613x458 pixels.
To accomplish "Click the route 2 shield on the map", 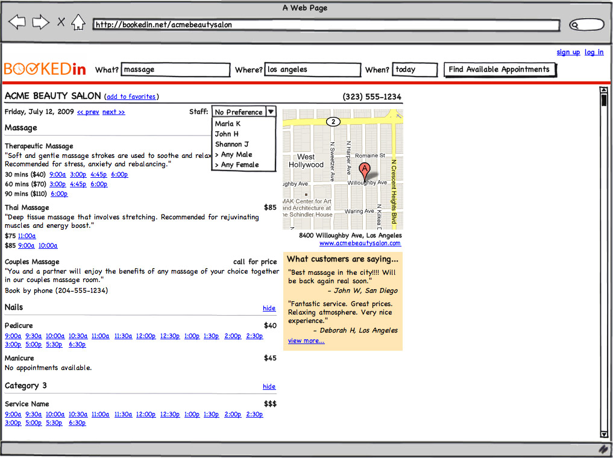I will point(333,122).
